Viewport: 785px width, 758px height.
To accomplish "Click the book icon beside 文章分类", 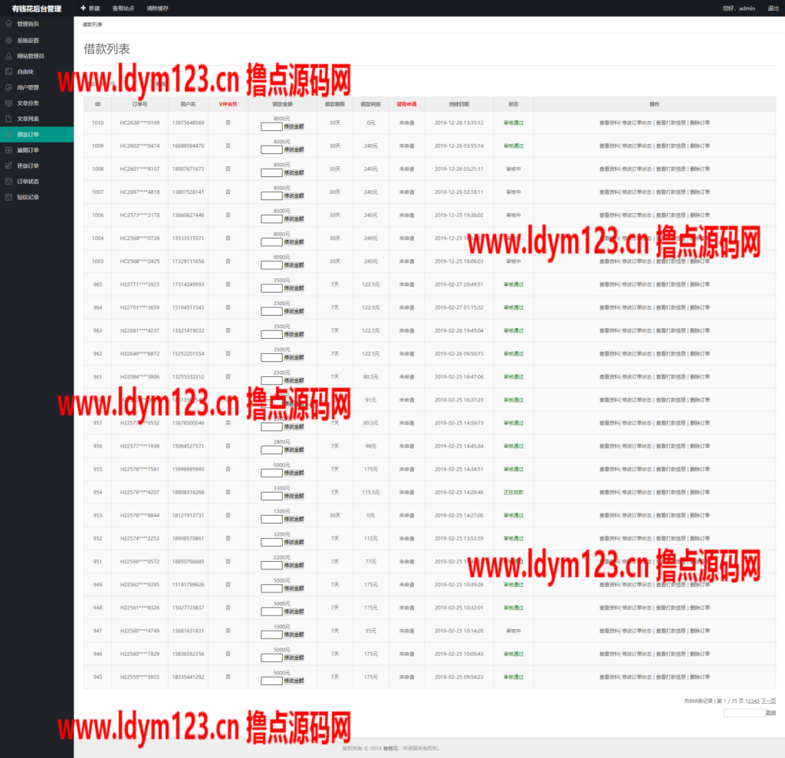I will click(8, 103).
